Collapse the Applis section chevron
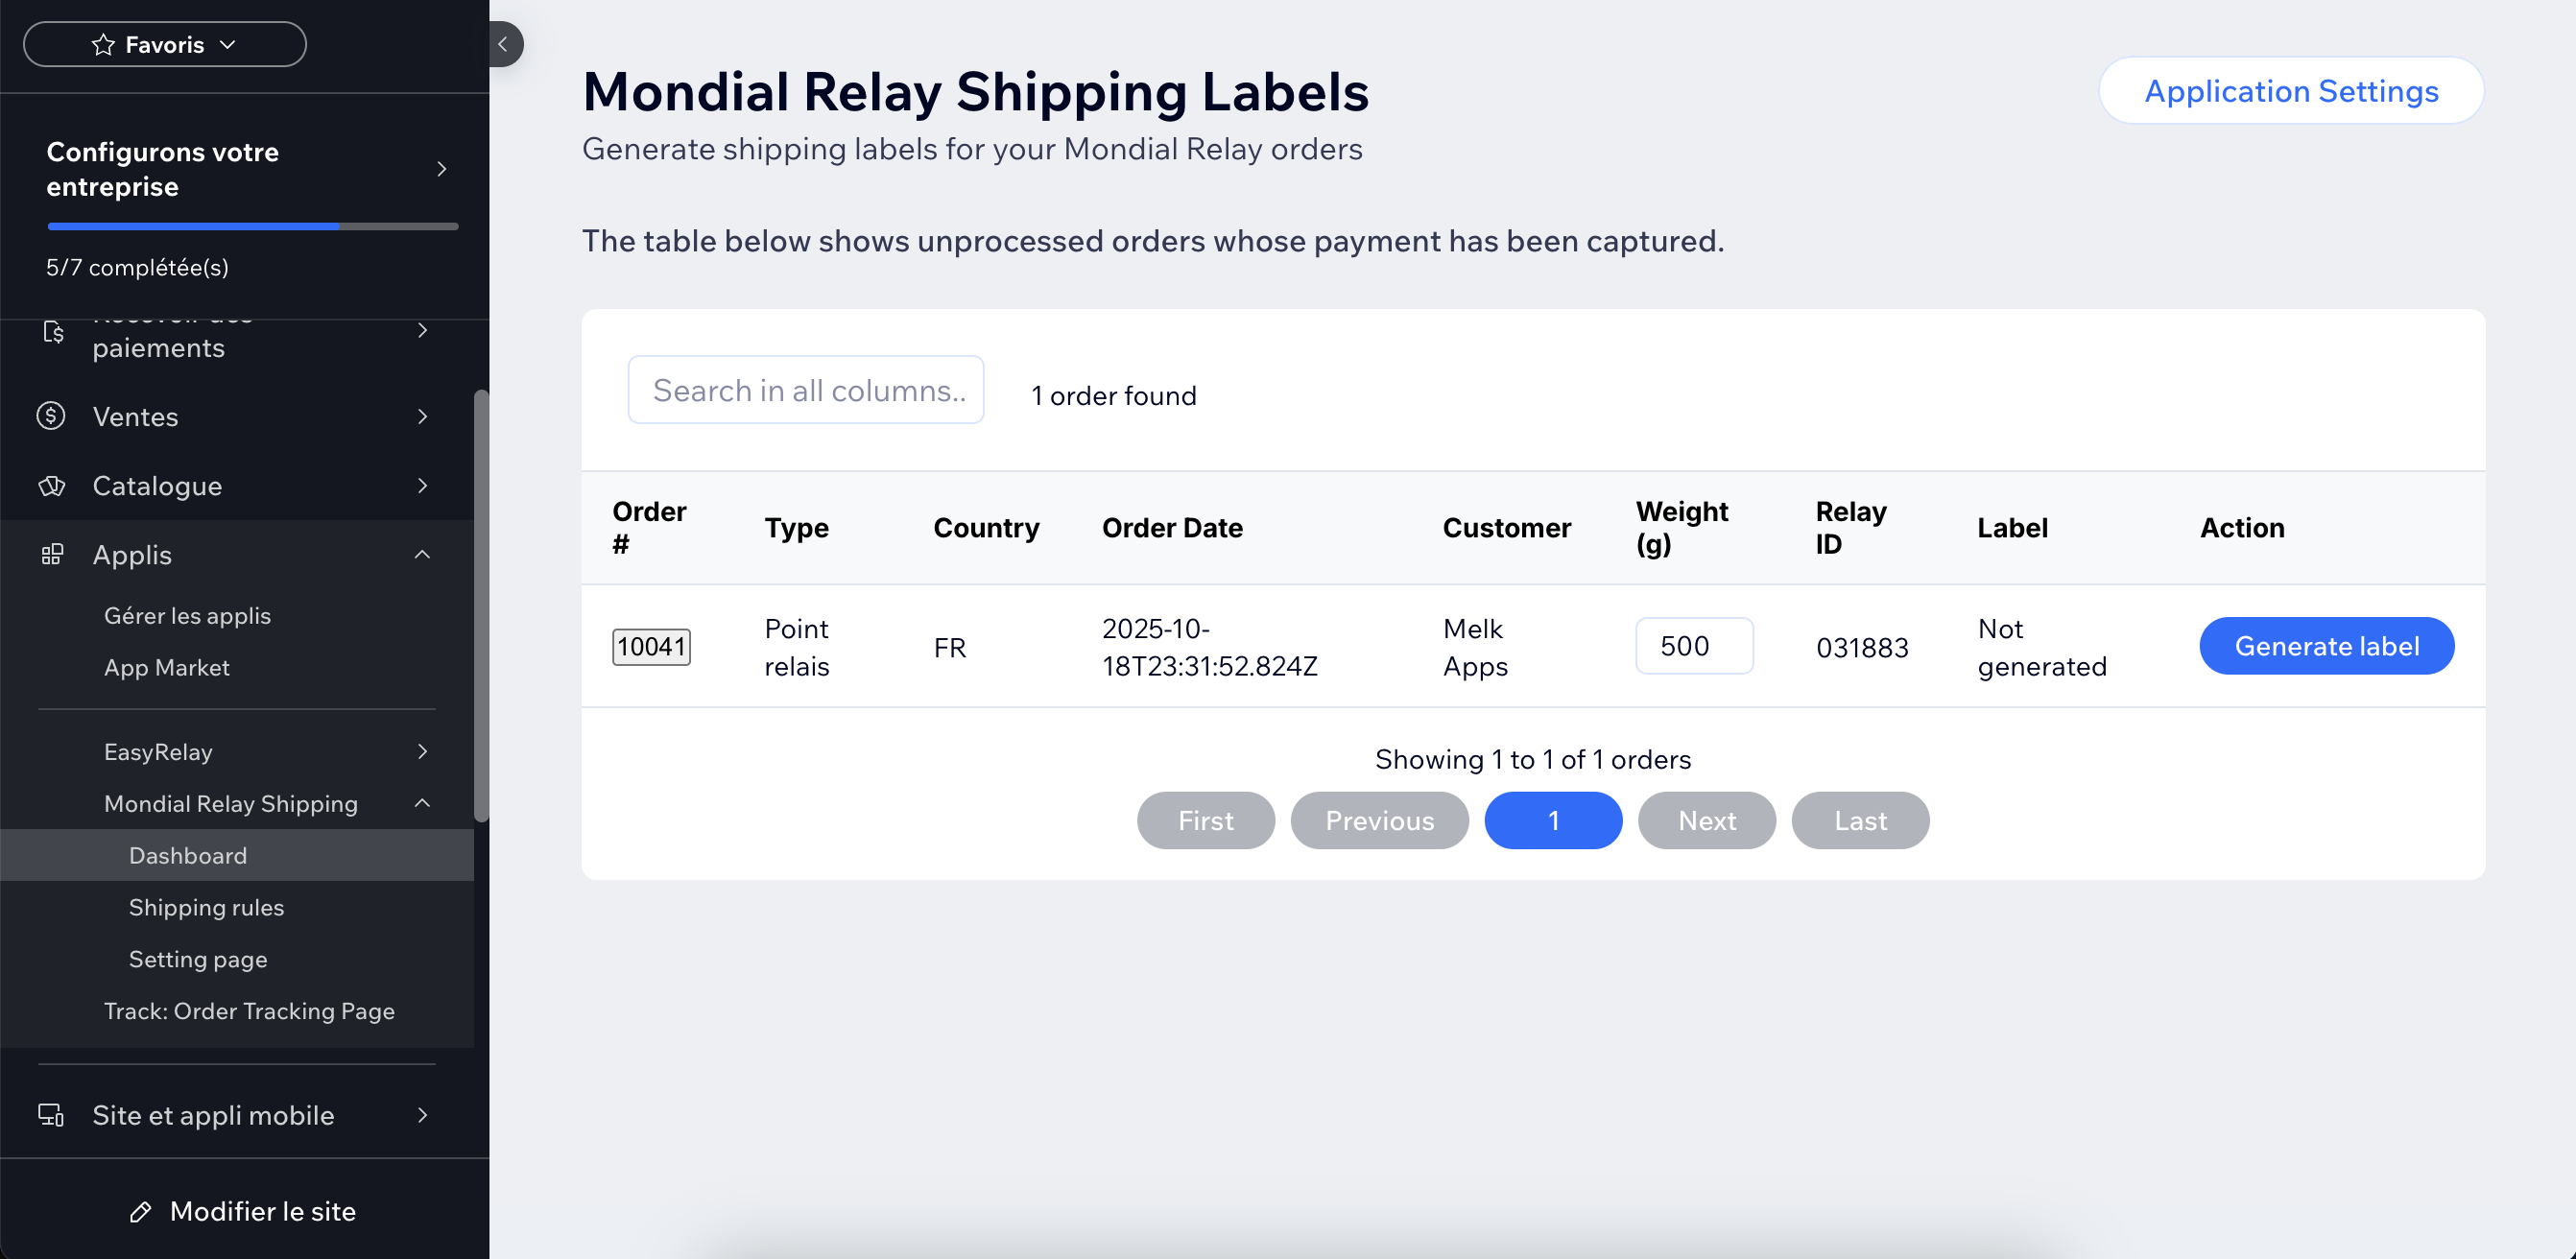 422,555
